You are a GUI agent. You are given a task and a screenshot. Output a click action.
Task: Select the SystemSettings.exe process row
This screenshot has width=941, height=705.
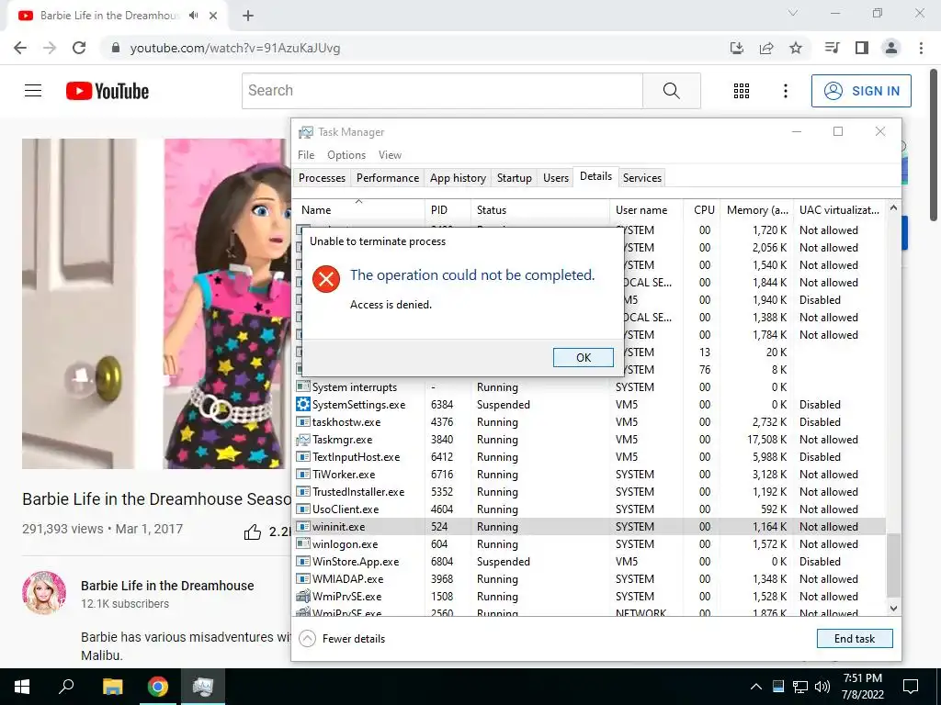[589, 405]
